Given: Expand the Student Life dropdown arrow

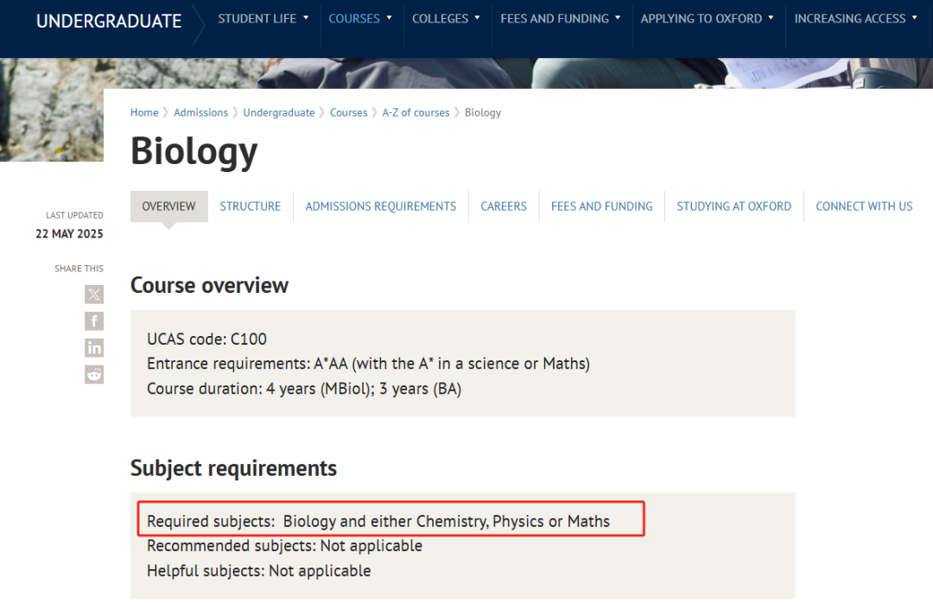Looking at the screenshot, I should point(306,18).
